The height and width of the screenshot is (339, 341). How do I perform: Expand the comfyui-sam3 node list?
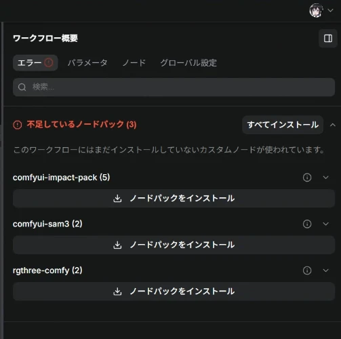coord(325,224)
